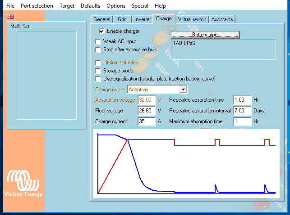Click the Float voltage field showing 26.80
The height and width of the screenshot is (215, 290).
(x=147, y=111)
